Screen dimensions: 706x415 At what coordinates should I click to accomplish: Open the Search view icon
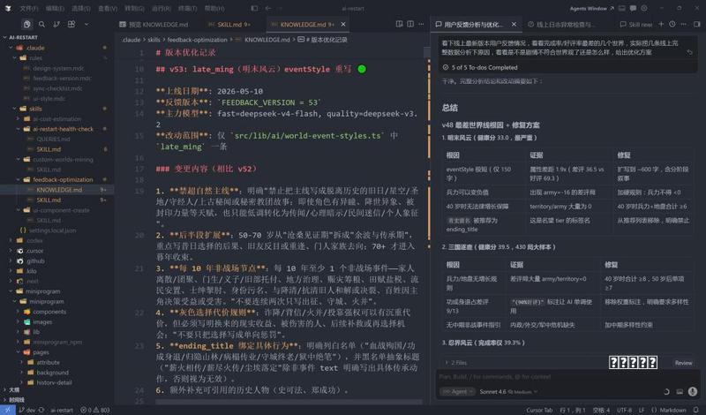pos(41,25)
